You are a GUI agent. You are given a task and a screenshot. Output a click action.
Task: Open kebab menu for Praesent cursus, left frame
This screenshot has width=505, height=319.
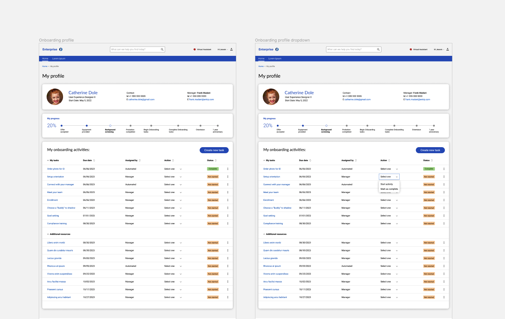[228, 289]
